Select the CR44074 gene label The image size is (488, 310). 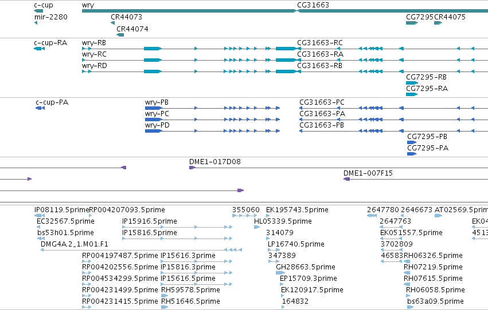point(132,29)
